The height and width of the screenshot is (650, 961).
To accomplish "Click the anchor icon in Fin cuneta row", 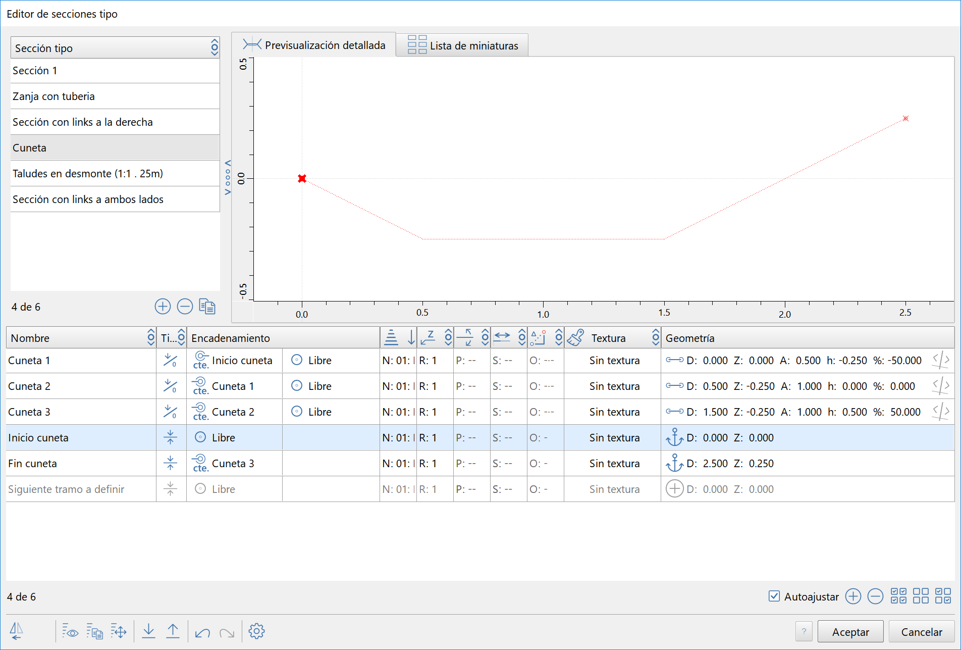I will tap(674, 463).
